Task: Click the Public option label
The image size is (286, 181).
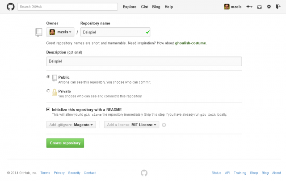Action: click(64, 77)
